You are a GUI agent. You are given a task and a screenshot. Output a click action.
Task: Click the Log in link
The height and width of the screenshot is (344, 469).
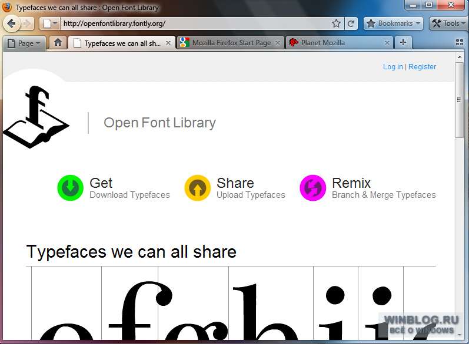pyautogui.click(x=393, y=66)
